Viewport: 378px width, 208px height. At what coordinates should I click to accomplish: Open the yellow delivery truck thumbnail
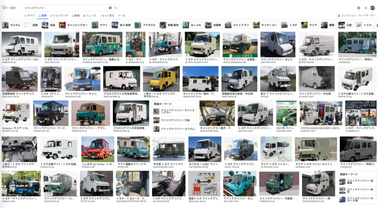point(161,80)
